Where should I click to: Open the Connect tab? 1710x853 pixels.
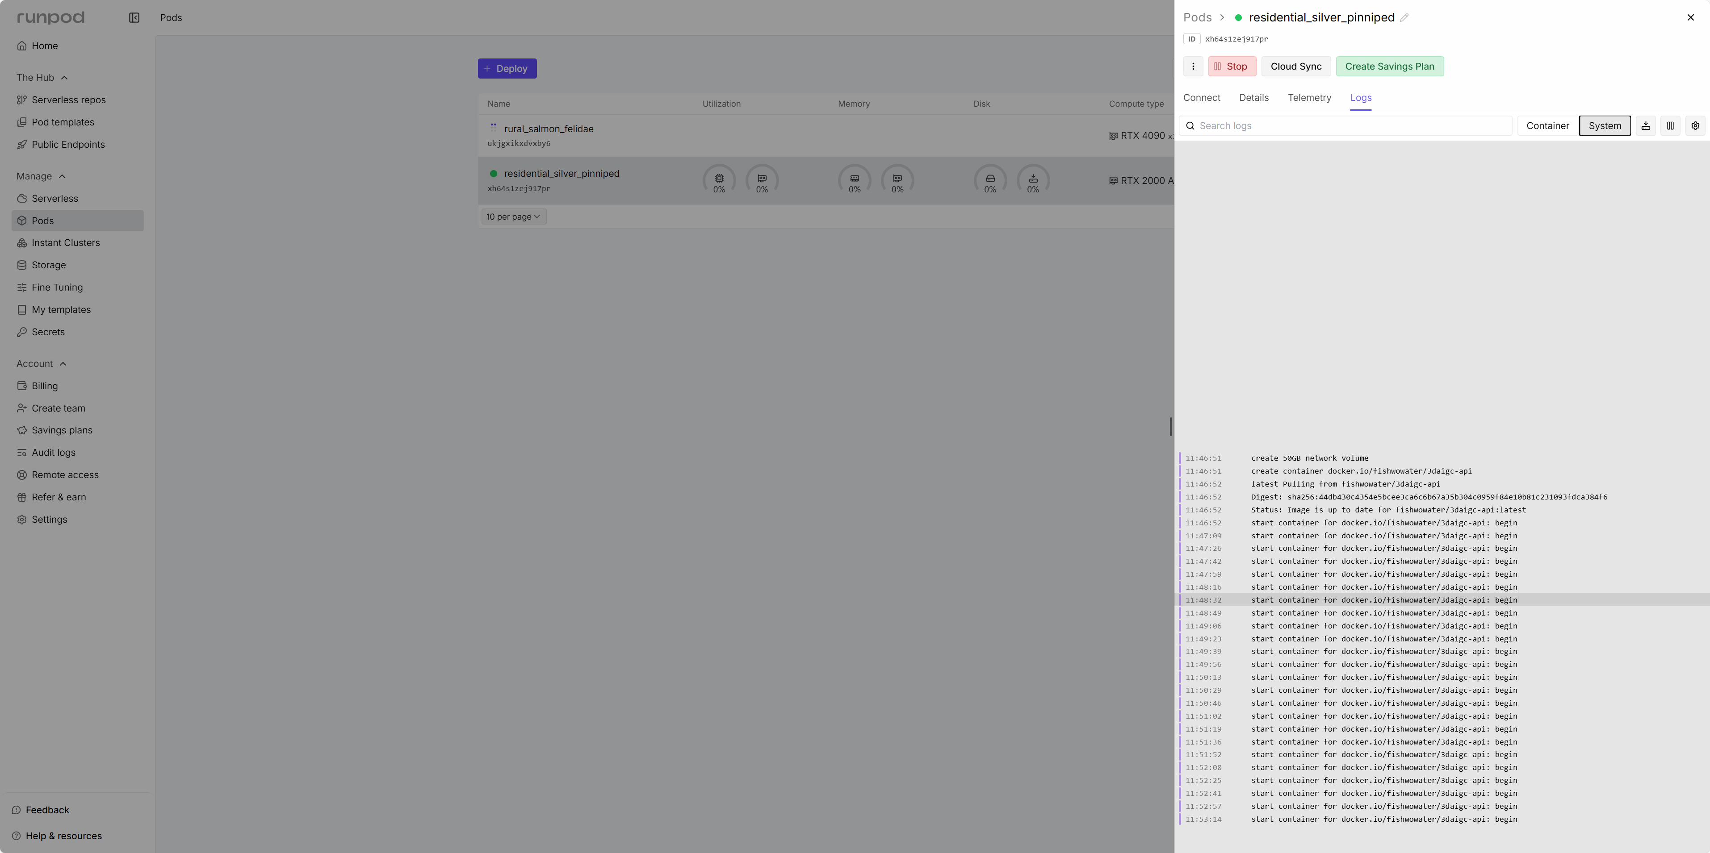(1201, 97)
